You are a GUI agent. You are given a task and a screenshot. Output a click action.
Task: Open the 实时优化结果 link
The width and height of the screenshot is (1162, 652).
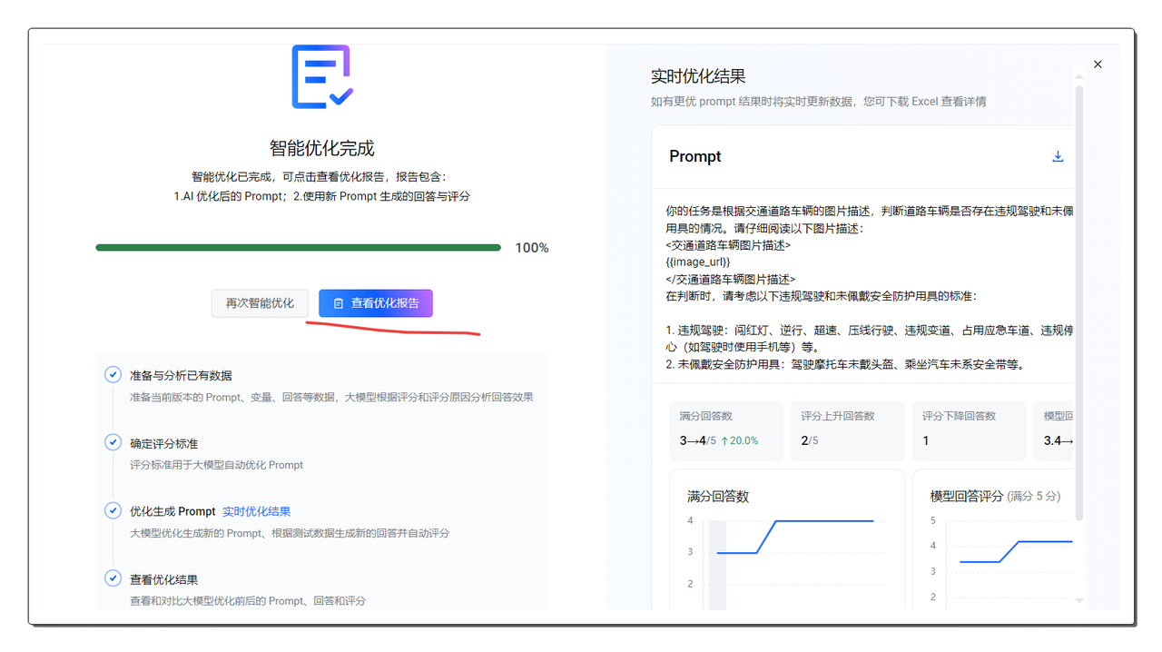coord(256,511)
